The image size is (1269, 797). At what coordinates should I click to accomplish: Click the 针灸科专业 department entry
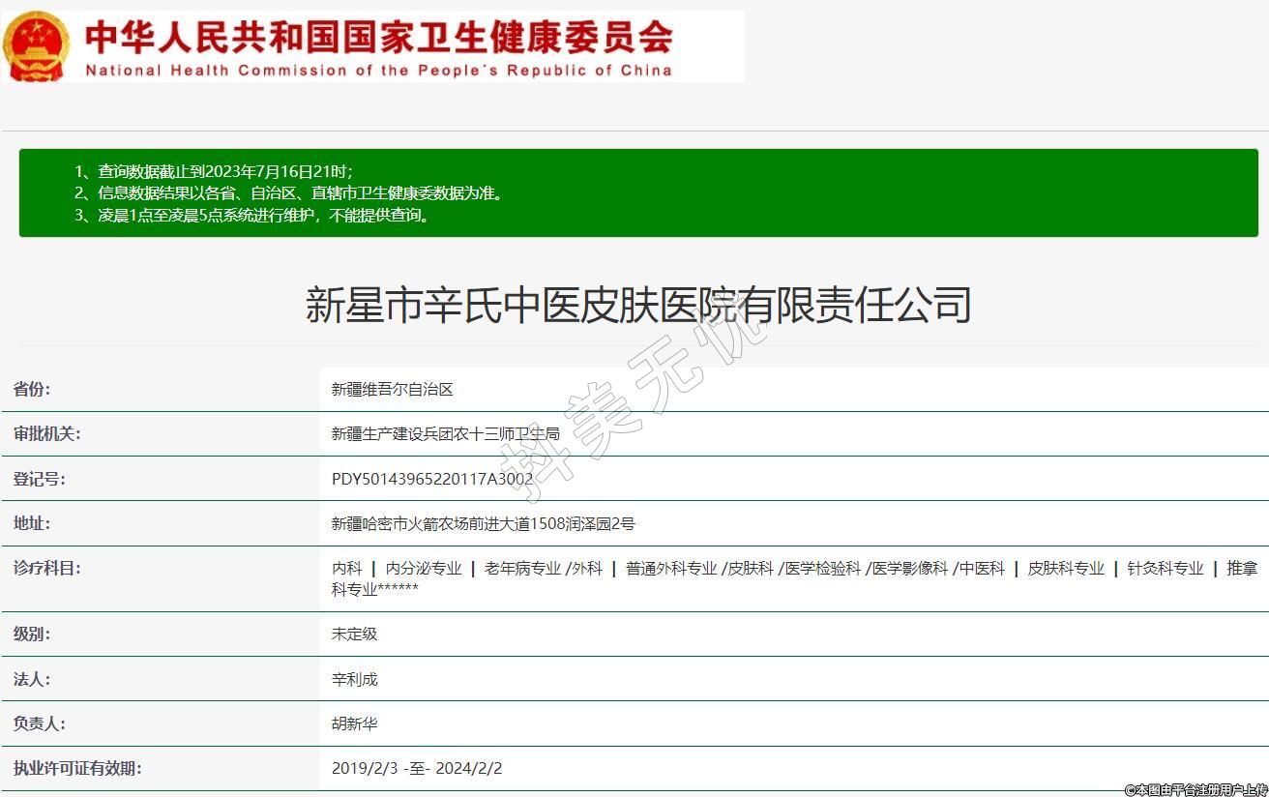[1165, 569]
